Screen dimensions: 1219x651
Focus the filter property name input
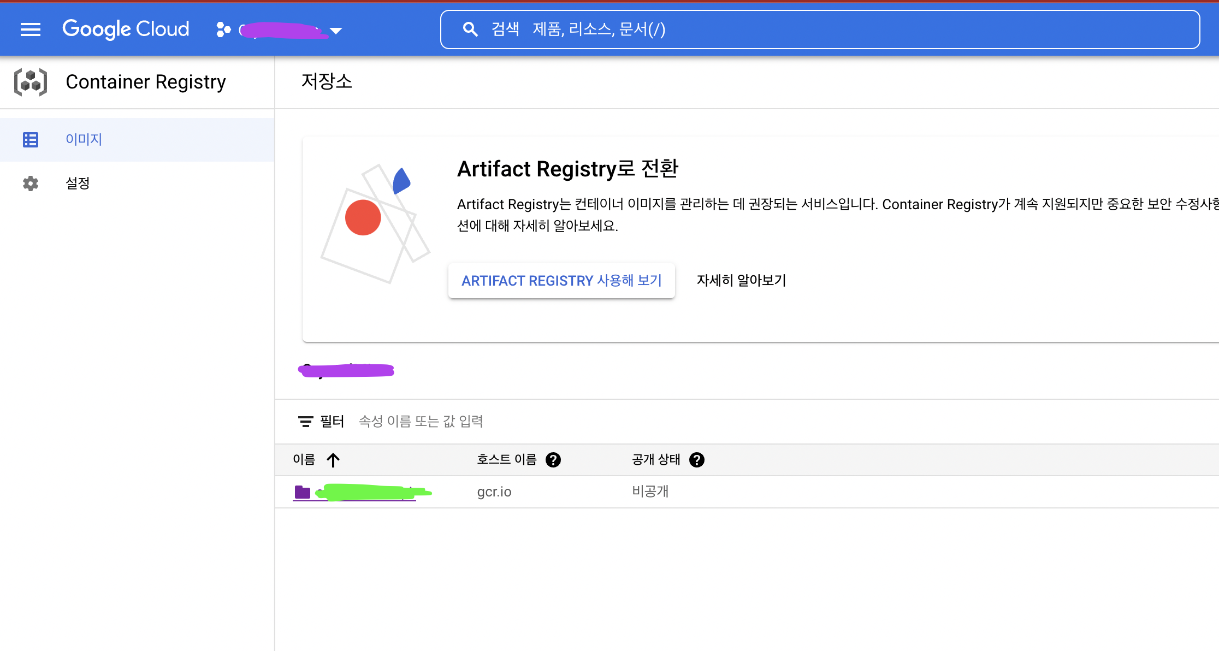[x=421, y=422]
